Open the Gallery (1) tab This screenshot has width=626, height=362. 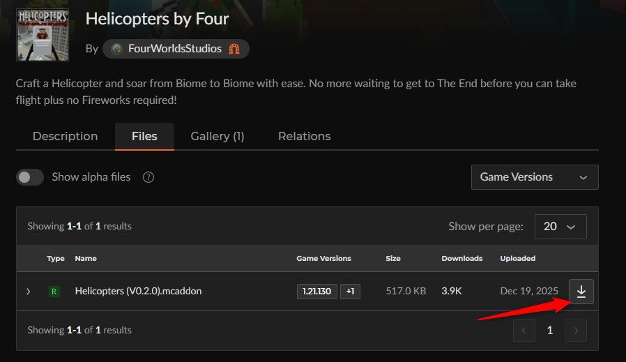pyautogui.click(x=217, y=136)
